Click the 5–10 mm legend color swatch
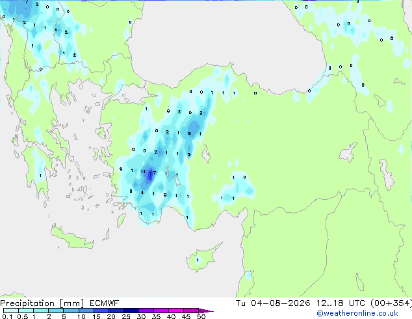The image size is (412, 319). coord(71,311)
